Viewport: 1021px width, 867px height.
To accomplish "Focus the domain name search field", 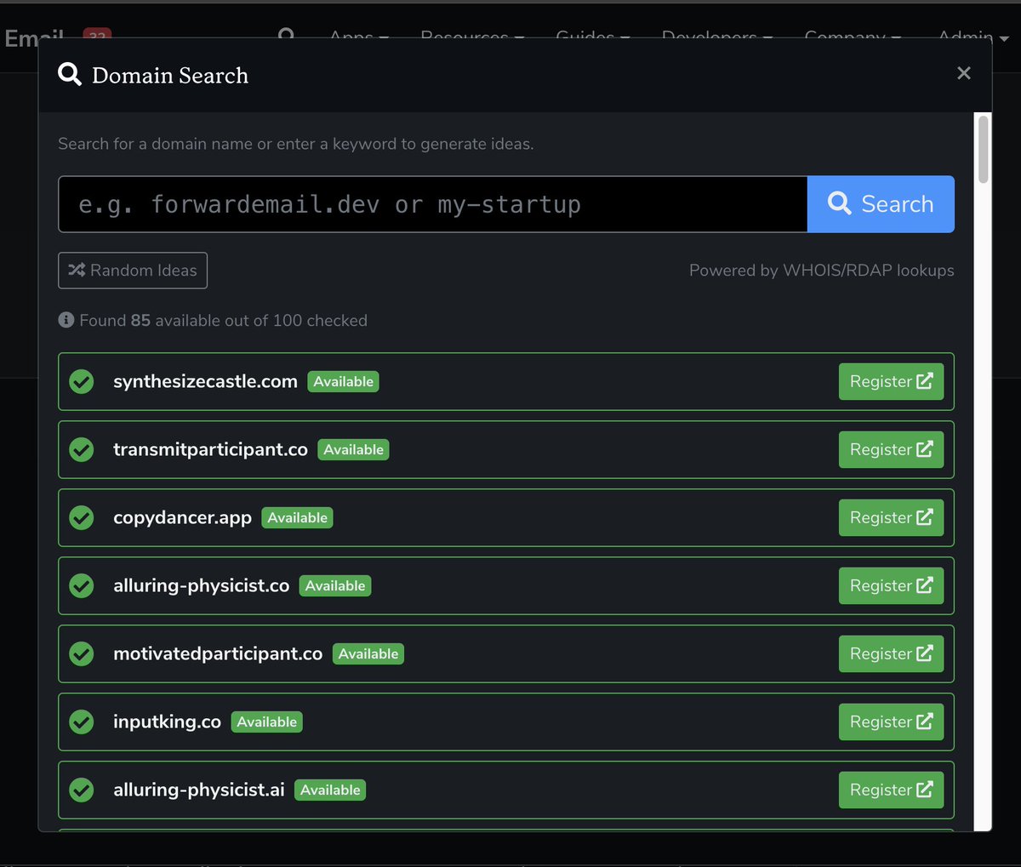I will pyautogui.click(x=432, y=204).
